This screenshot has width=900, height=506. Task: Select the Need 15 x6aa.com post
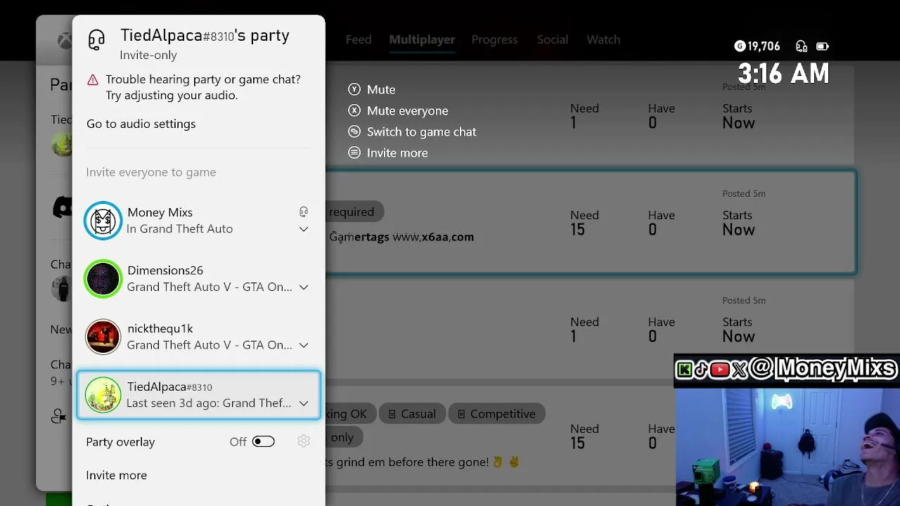[591, 222]
